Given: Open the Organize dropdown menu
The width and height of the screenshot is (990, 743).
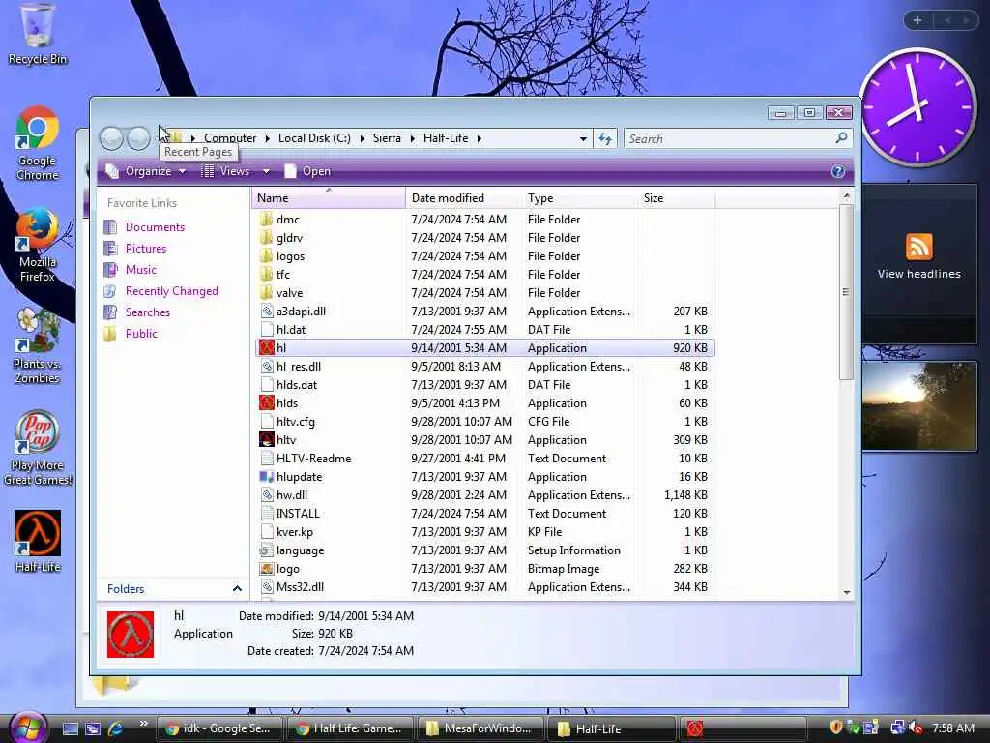Looking at the screenshot, I should pyautogui.click(x=147, y=171).
